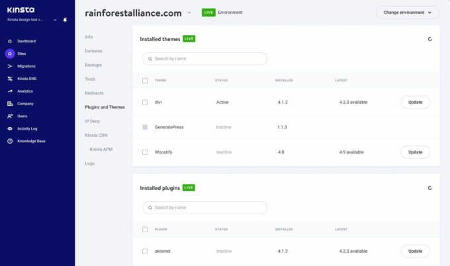Check the Woostify theme checkbox
This screenshot has width=450, height=266.
pos(145,152)
